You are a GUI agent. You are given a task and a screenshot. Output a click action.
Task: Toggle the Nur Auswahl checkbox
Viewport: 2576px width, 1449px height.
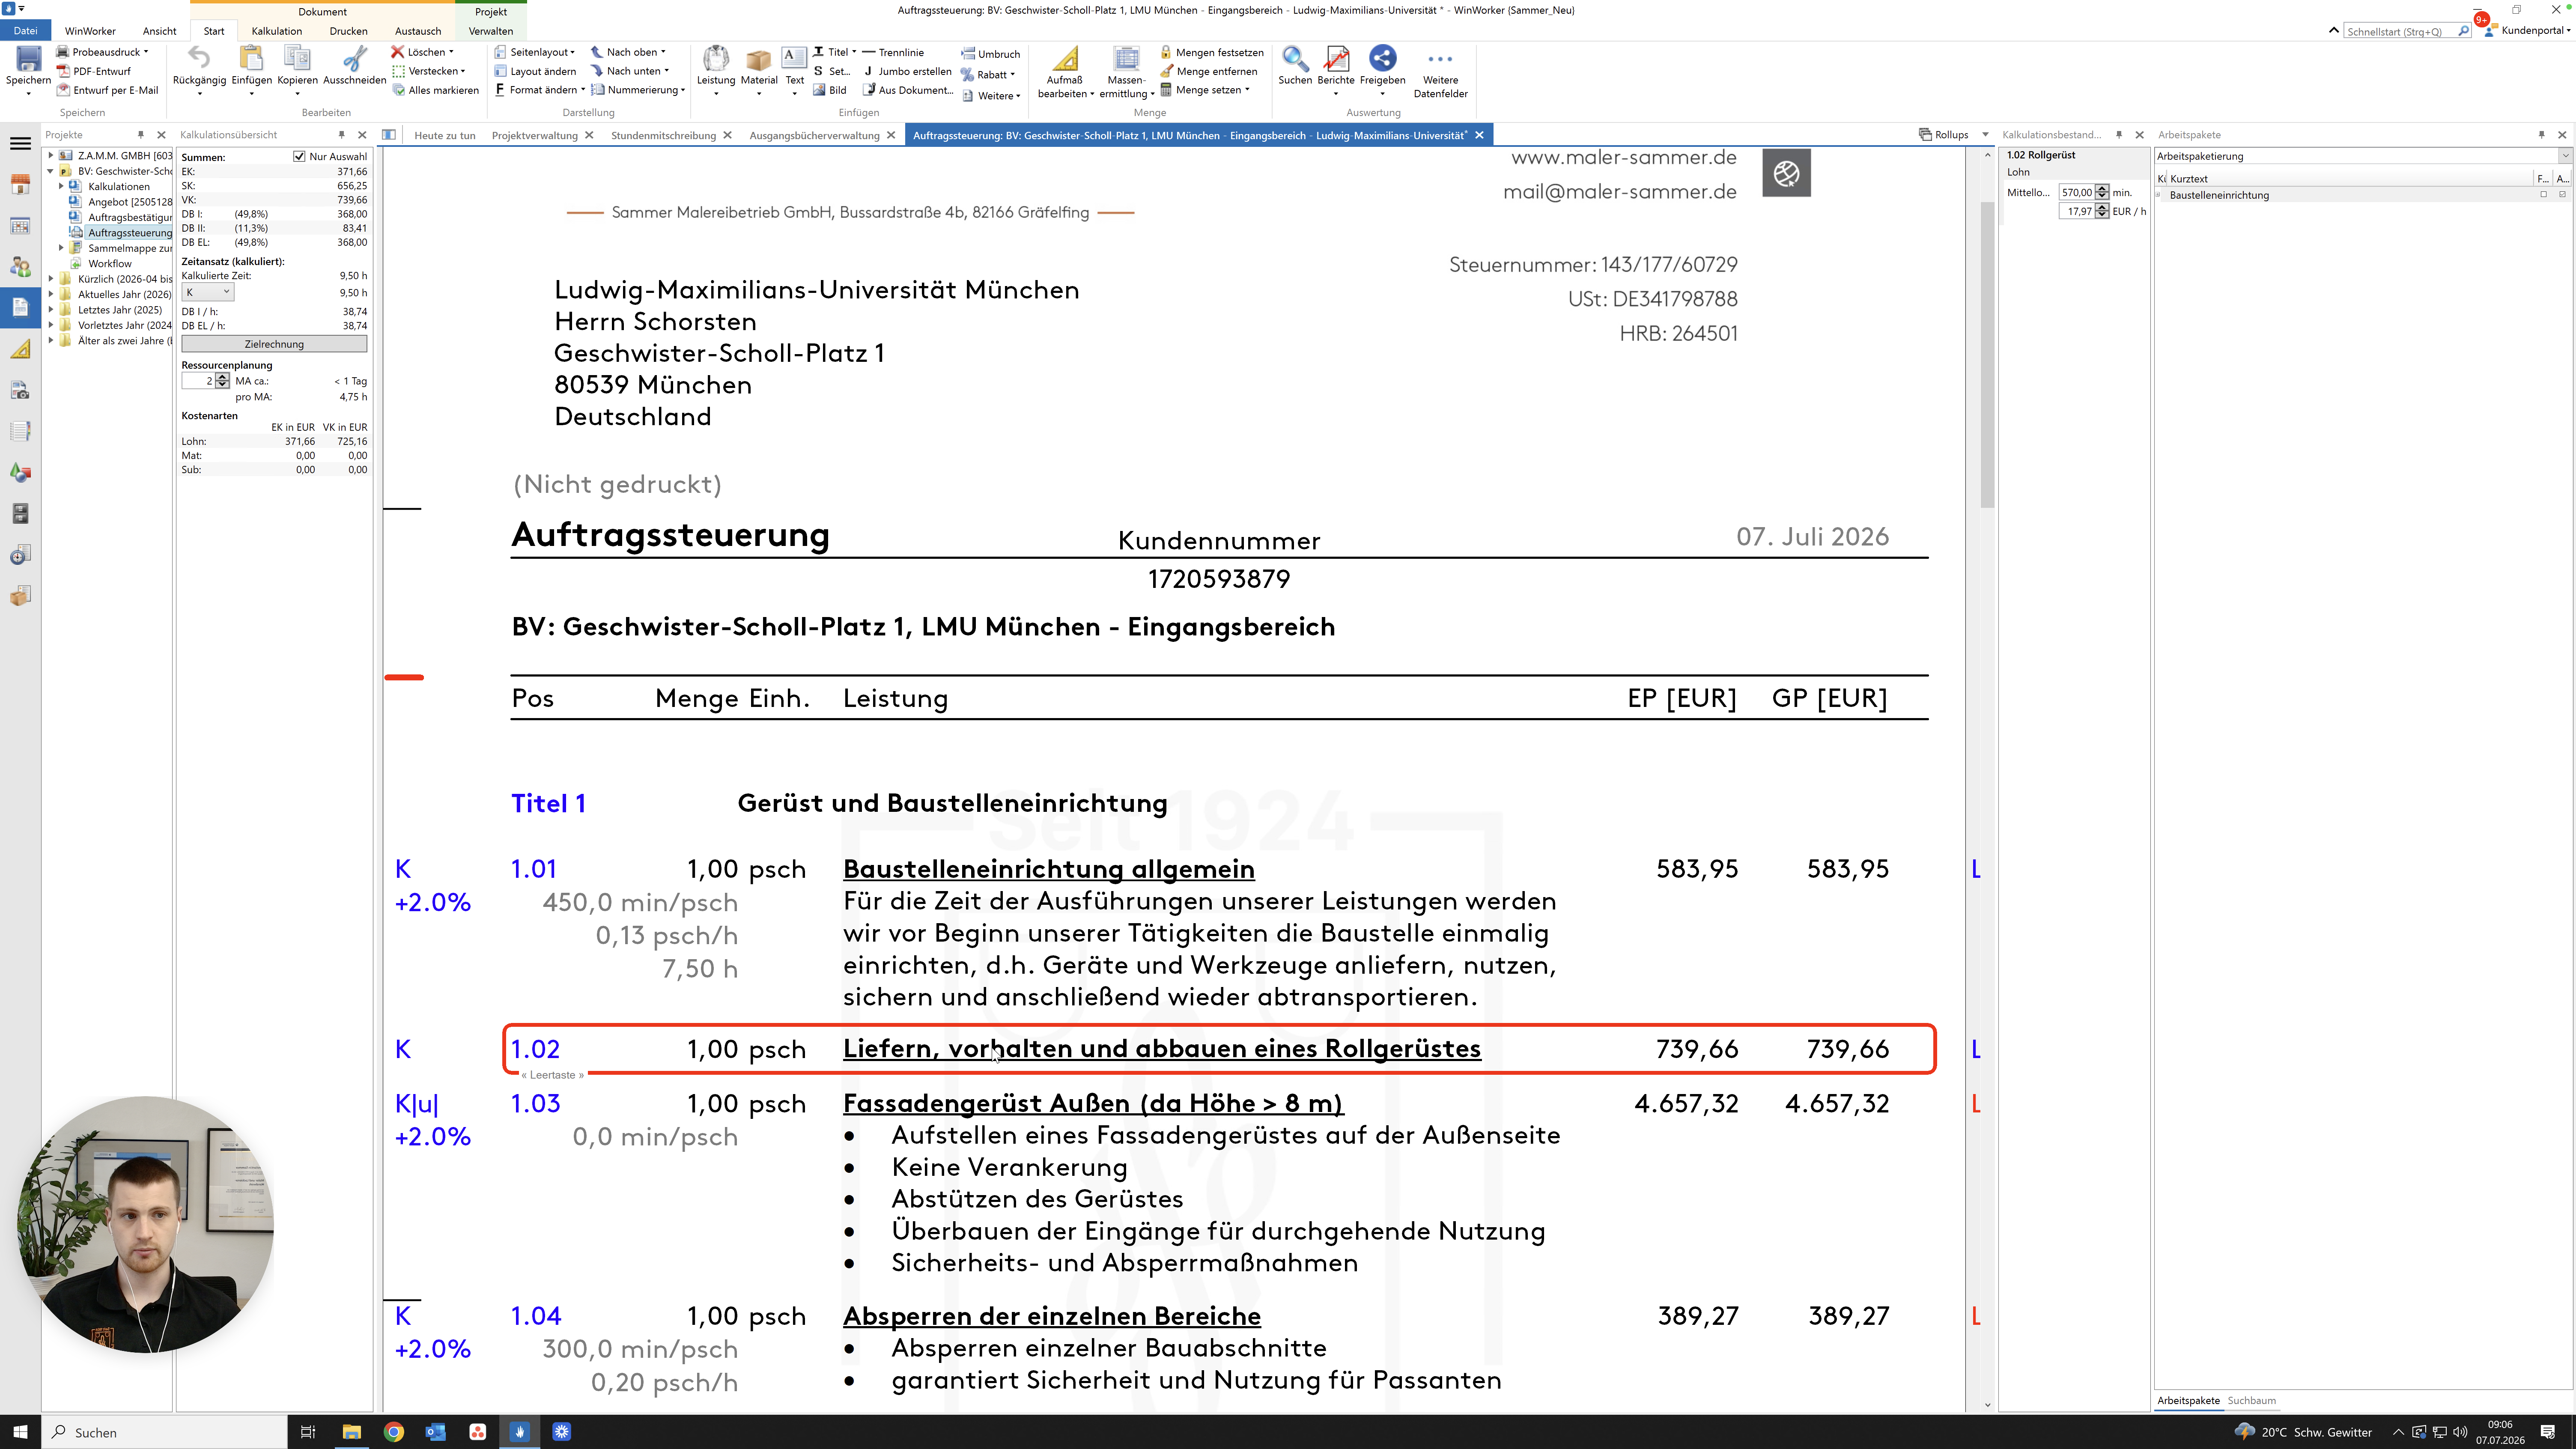point(298,157)
